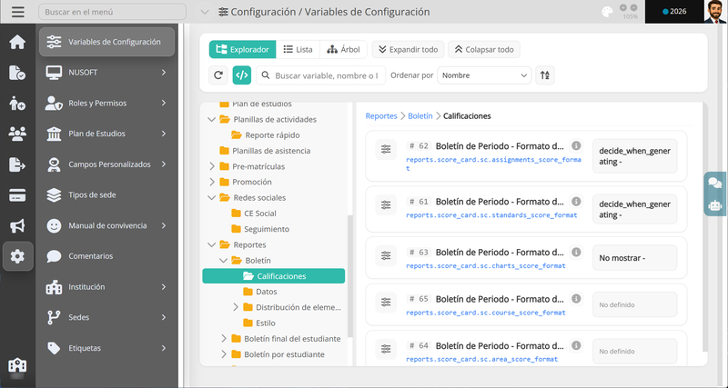Open Manual de convivencia menu
This screenshot has width=728, height=388.
click(x=106, y=225)
